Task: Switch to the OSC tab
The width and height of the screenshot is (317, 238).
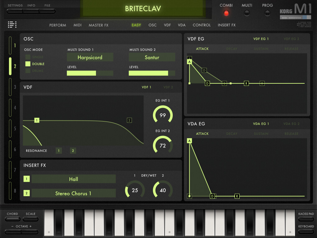Action: pyautogui.click(x=152, y=25)
